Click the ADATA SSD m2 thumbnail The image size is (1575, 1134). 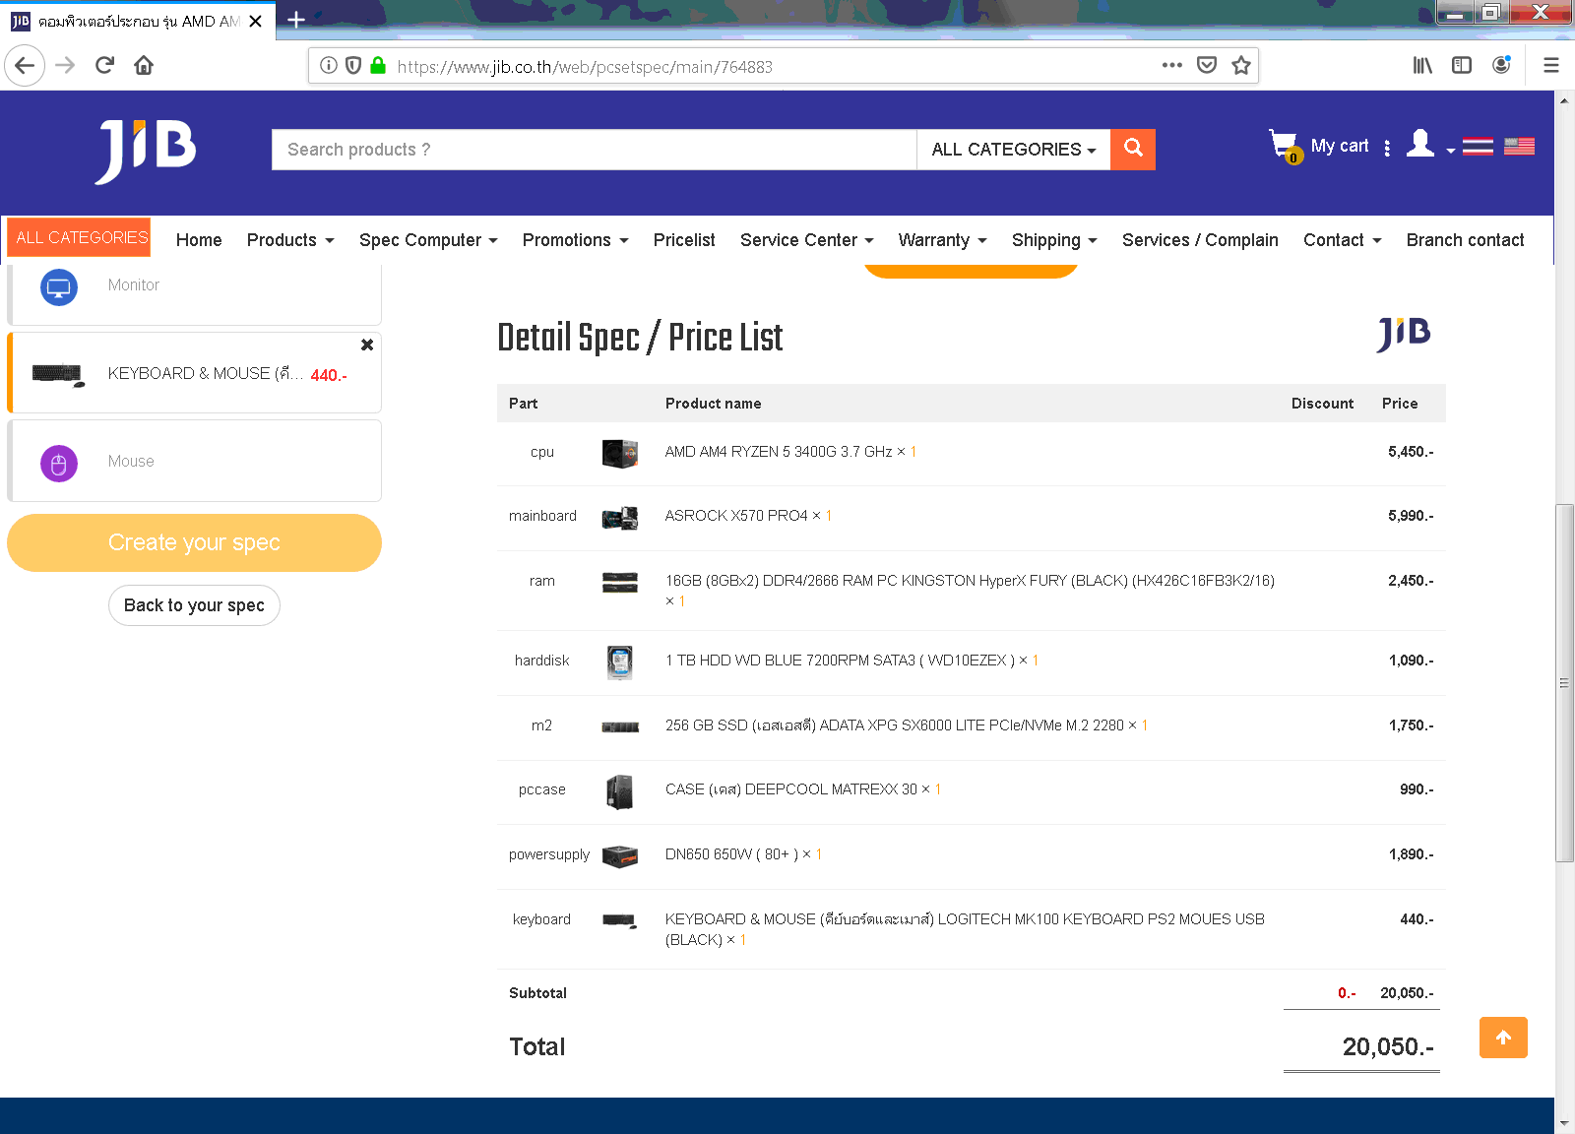click(x=620, y=726)
